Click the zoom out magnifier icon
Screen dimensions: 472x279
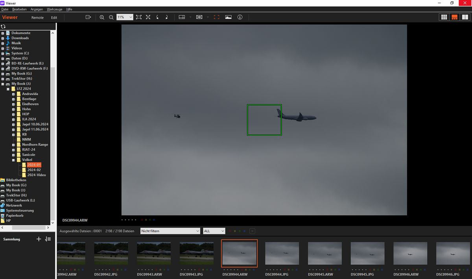click(111, 17)
